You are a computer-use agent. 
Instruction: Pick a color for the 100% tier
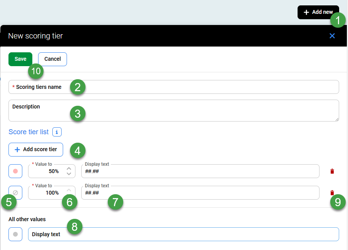[15, 193]
